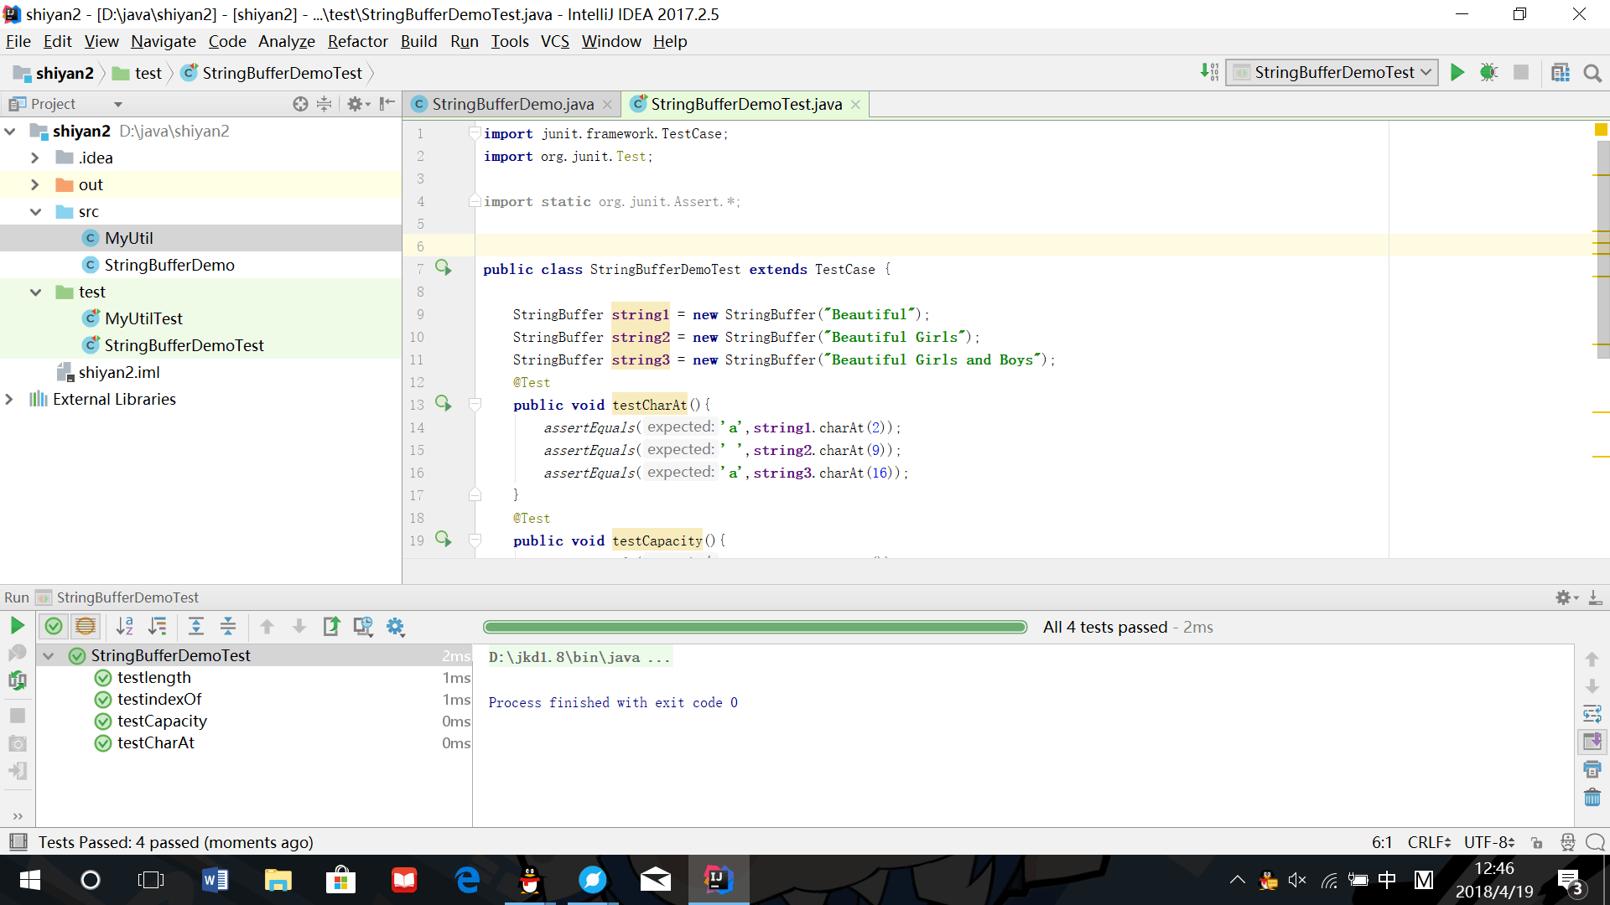1610x905 pixels.
Task: Sort tests by duration
Action: 157,626
